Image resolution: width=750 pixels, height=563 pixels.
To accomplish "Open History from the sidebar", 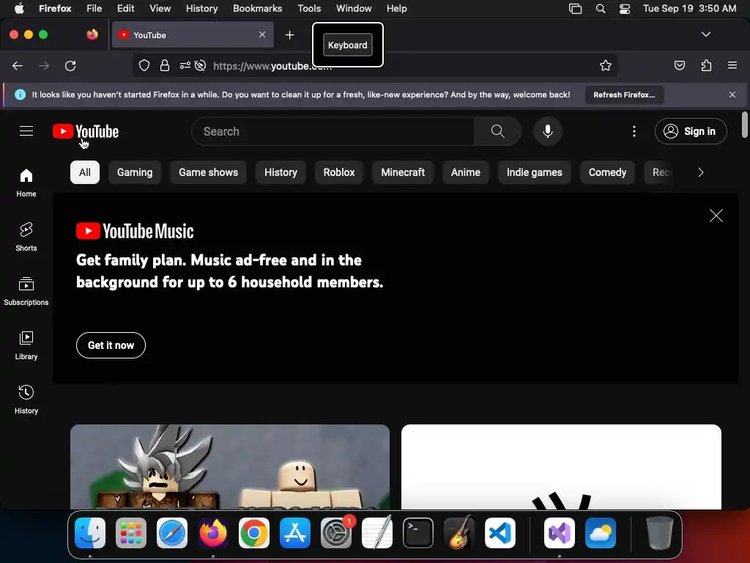I will pos(26,400).
